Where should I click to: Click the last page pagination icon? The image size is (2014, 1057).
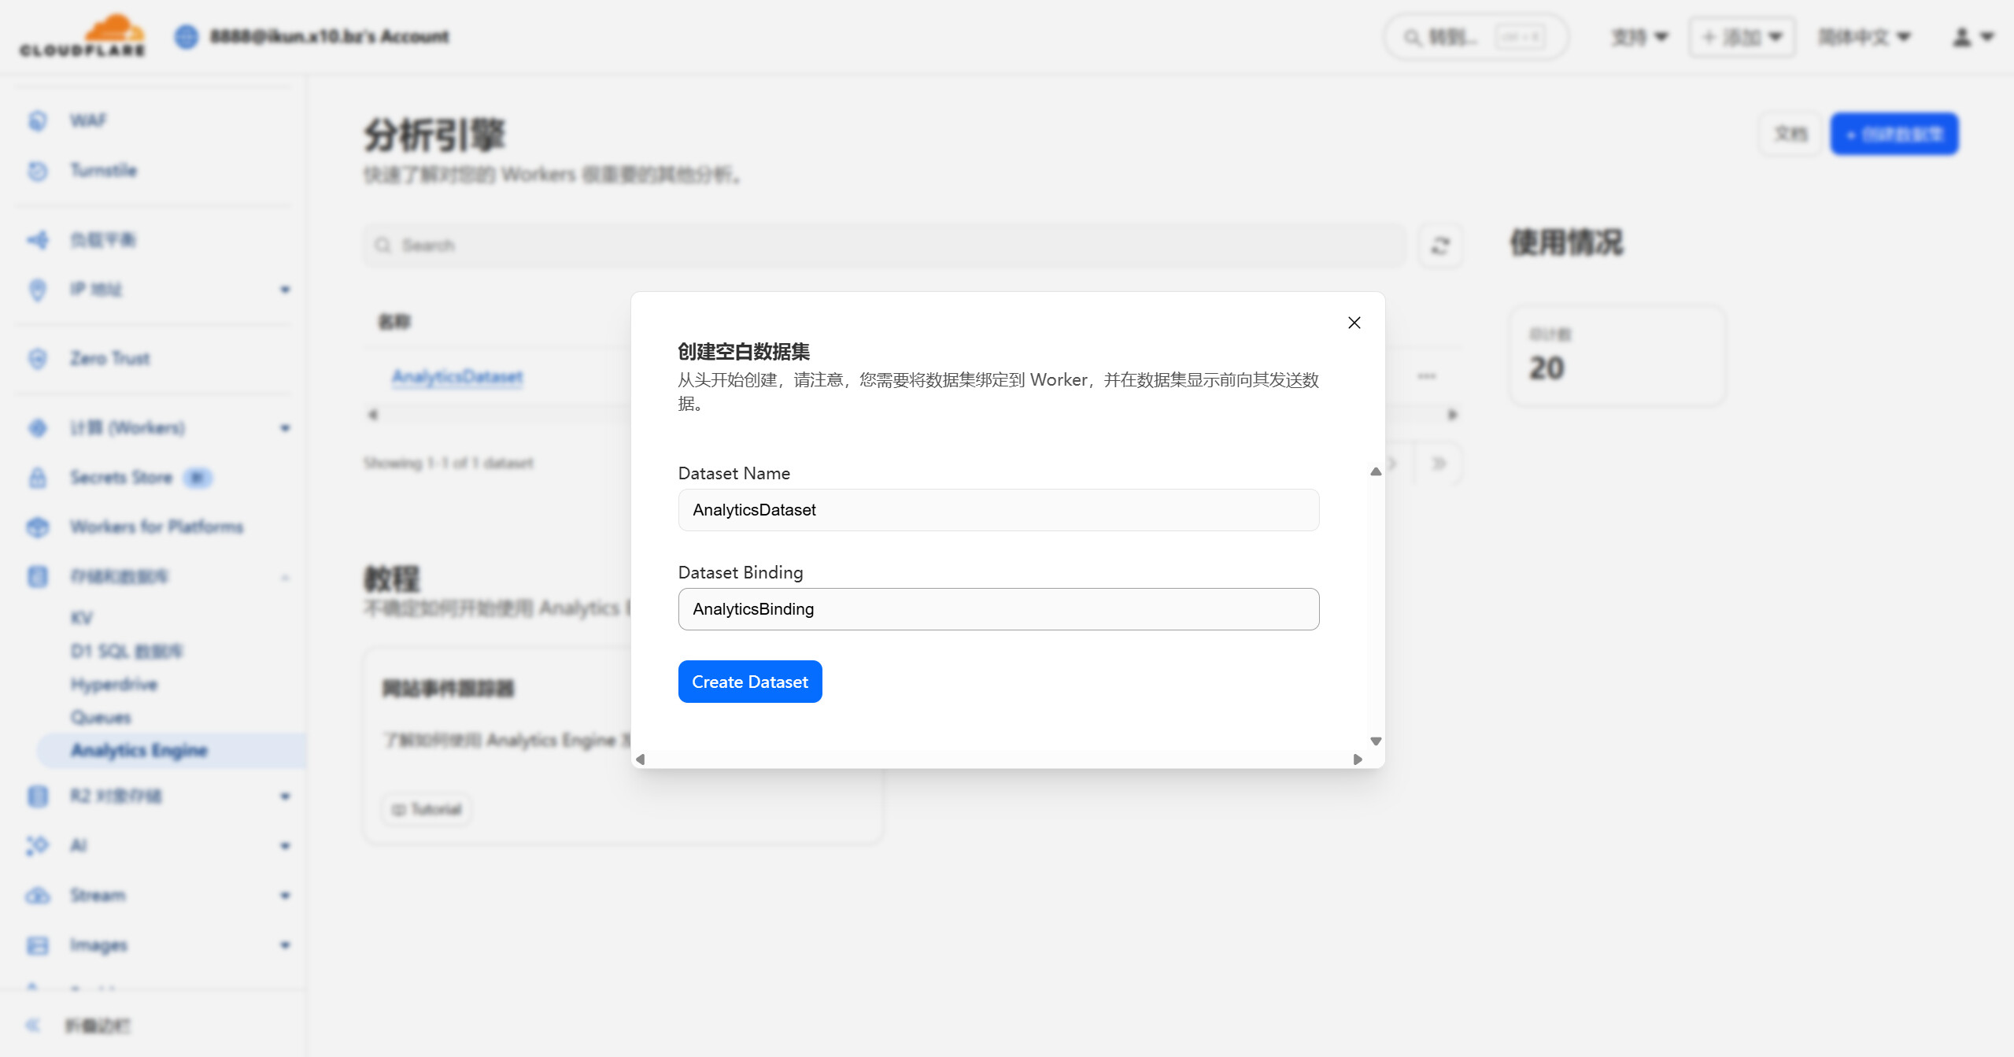click(1439, 463)
